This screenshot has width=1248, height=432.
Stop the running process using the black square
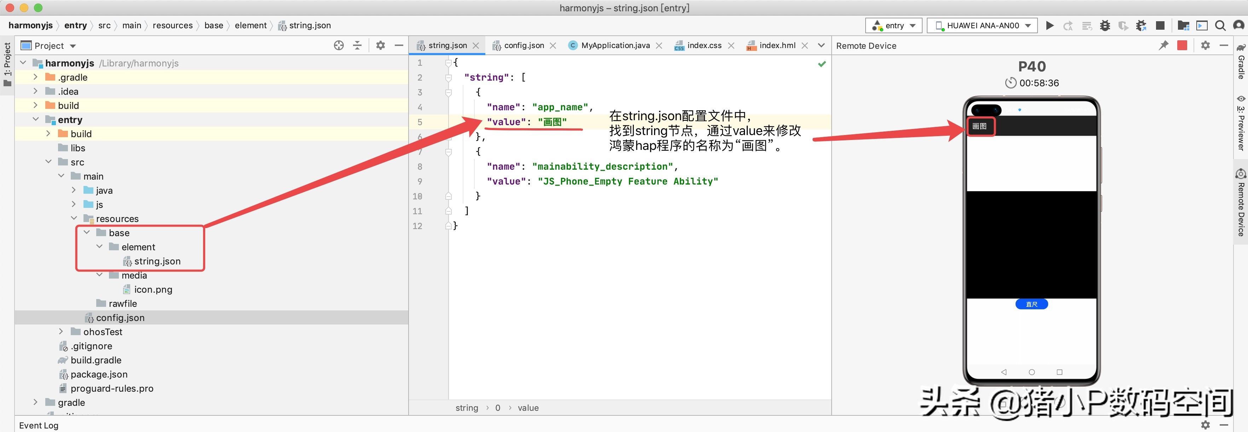[x=1160, y=26]
